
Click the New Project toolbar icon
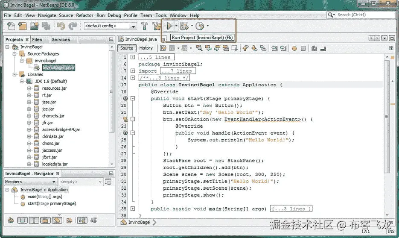click(x=22, y=26)
